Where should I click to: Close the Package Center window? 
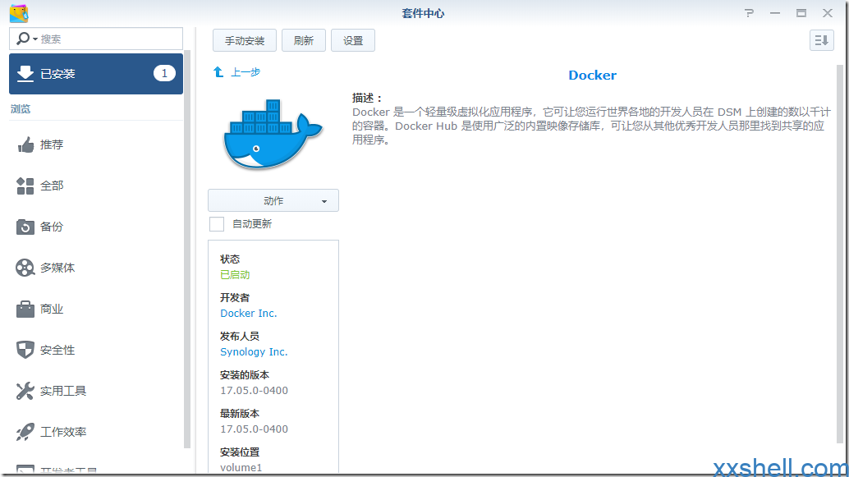coord(828,13)
